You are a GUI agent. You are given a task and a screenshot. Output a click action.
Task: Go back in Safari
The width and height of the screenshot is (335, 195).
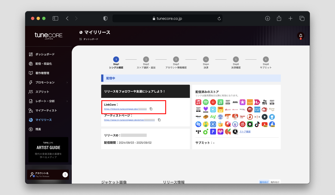coord(67,18)
